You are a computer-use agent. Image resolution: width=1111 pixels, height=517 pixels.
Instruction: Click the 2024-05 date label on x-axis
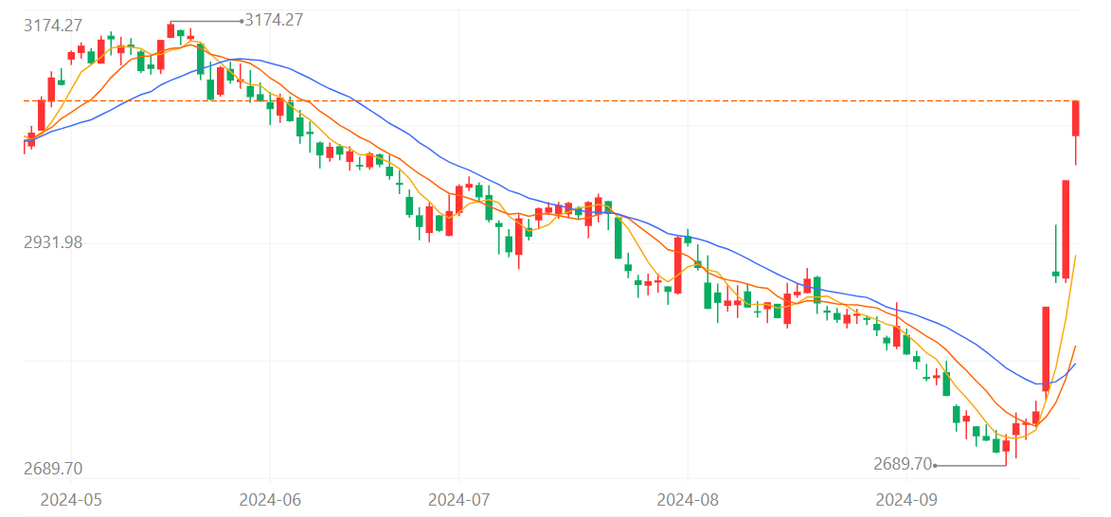pos(70,498)
